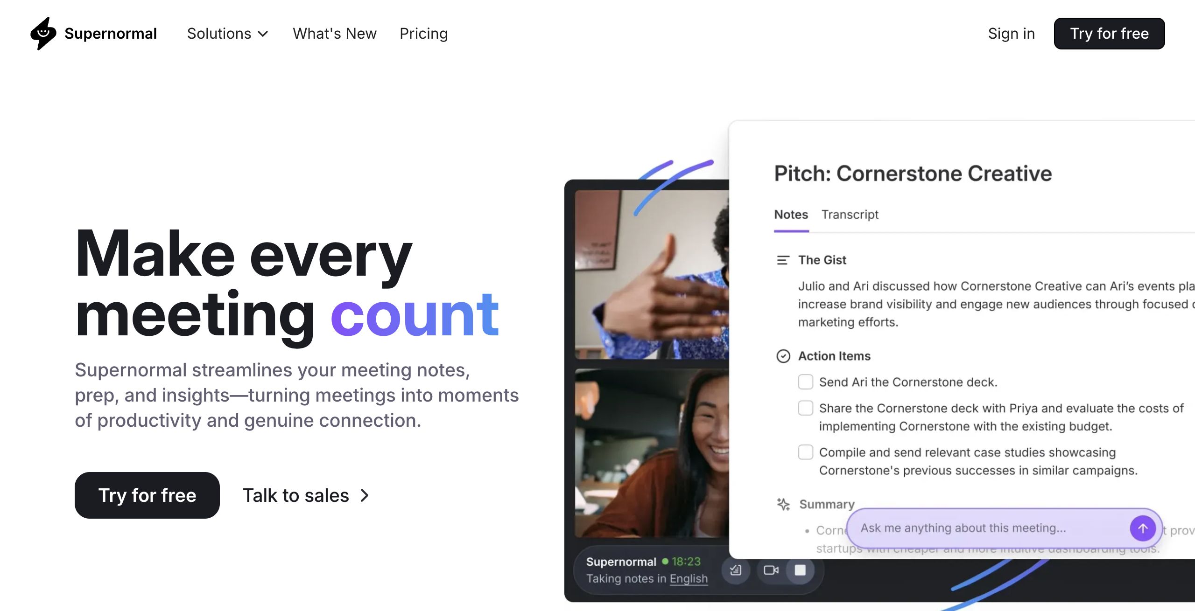The height and width of the screenshot is (611, 1195).
Task: Click the chevron next to Talk to sales
Action: pos(365,495)
